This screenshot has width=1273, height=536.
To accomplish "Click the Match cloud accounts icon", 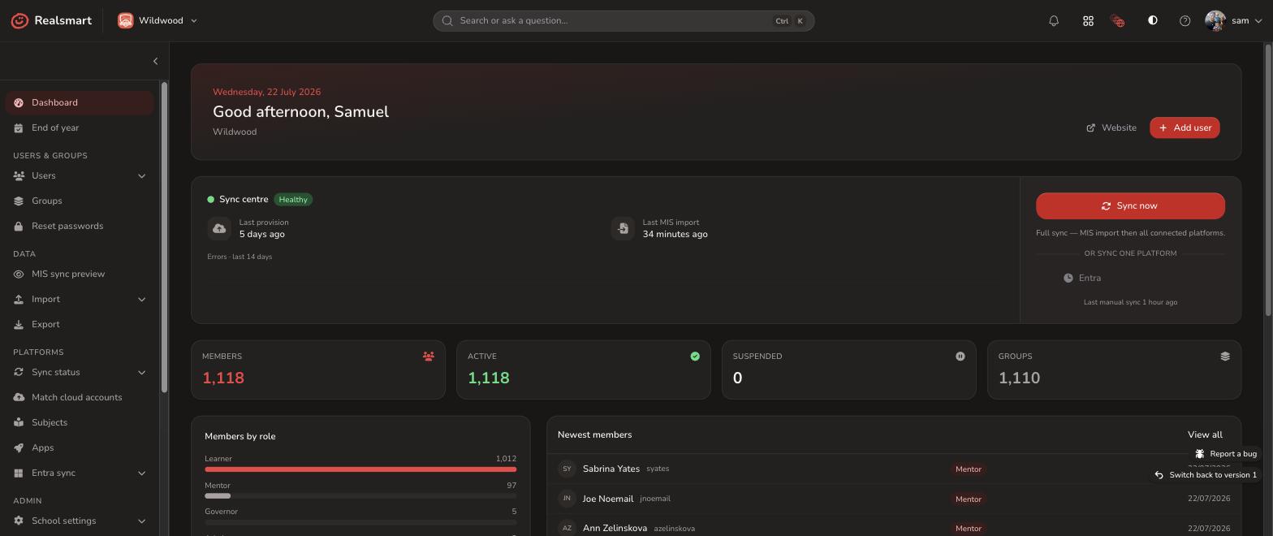I will click(x=19, y=397).
